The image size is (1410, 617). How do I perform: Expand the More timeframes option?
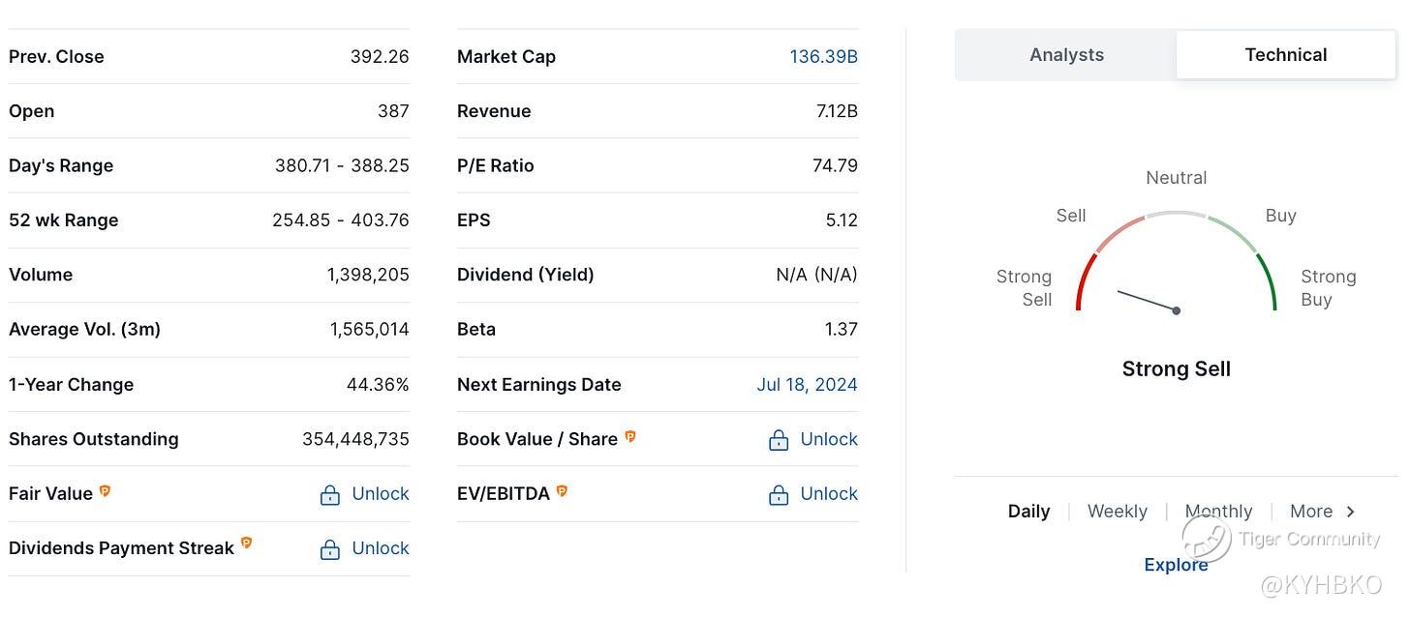(1311, 512)
